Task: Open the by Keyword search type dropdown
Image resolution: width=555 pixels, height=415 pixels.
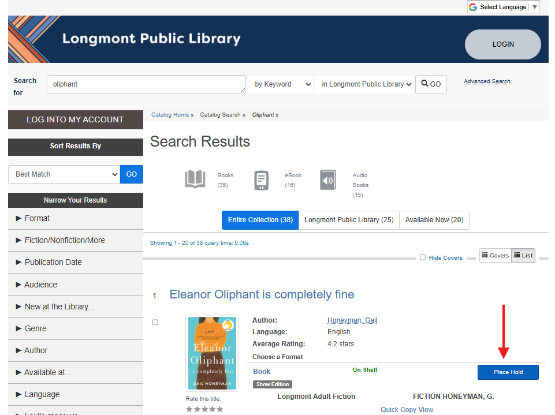Action: (280, 84)
